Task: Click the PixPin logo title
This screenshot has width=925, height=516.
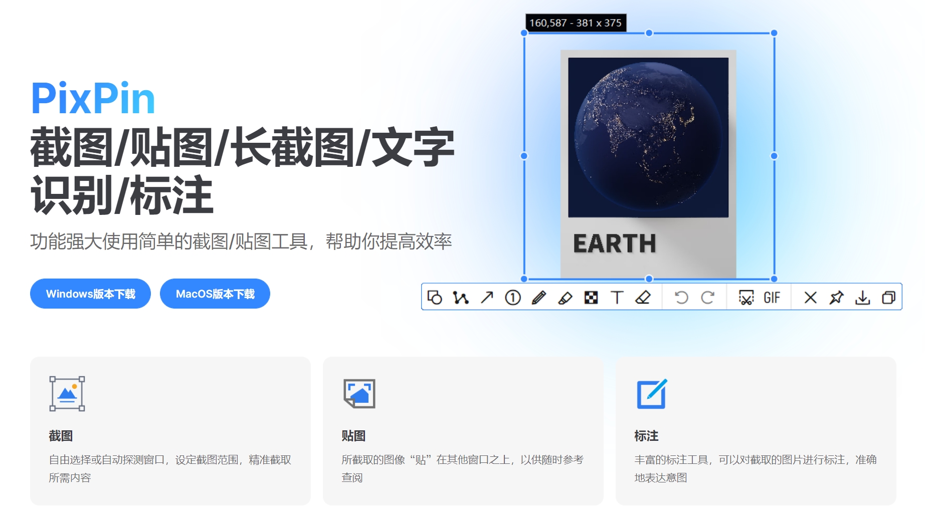Action: 93,99
